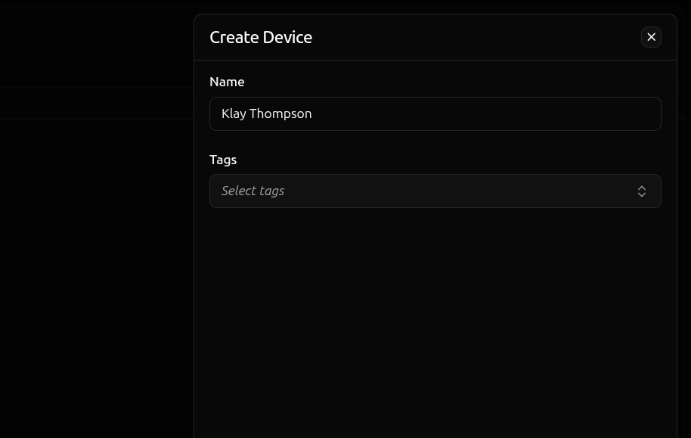Viewport: 691px width, 438px height.
Task: Click empty panel area below Tags selector
Action: point(435,318)
